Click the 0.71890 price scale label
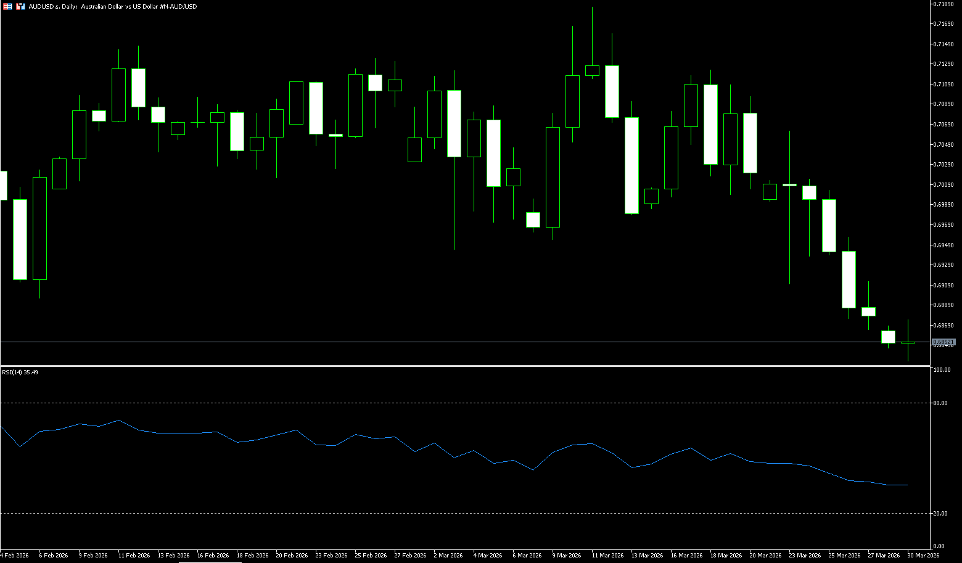 click(x=943, y=4)
